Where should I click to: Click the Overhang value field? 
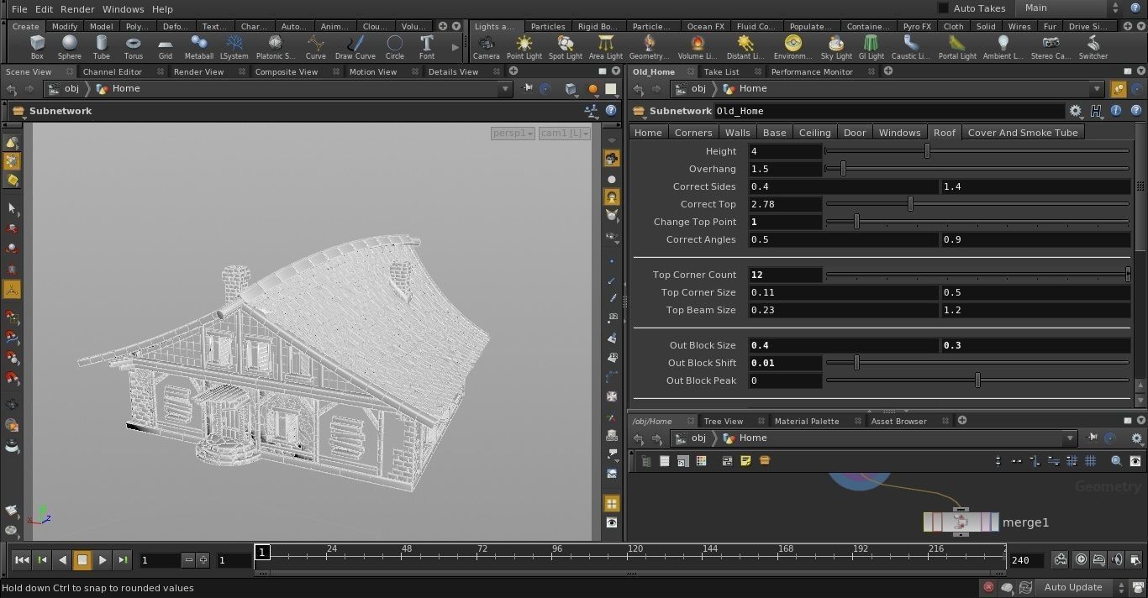coord(785,169)
